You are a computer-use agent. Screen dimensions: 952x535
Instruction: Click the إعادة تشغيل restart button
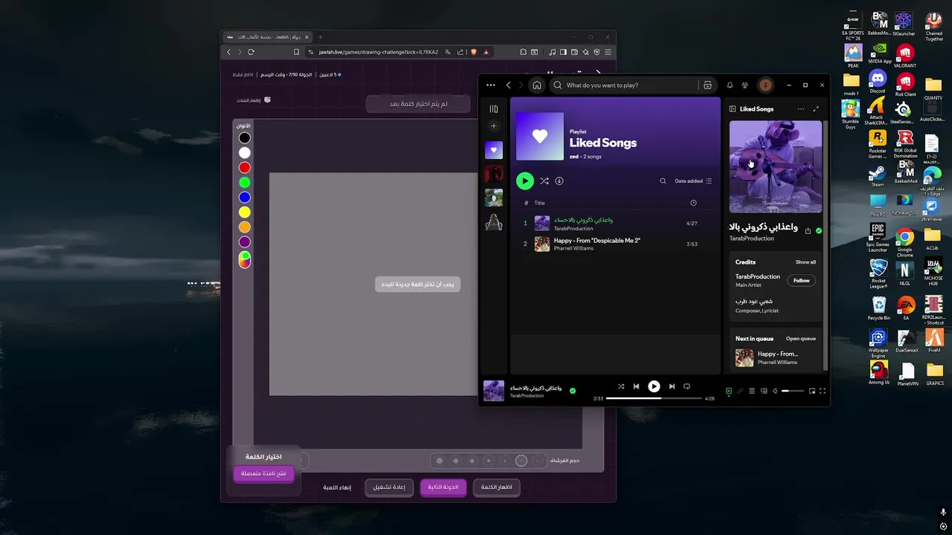389,487
